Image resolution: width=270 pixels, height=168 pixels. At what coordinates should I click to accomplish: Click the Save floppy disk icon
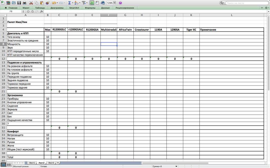19,3
